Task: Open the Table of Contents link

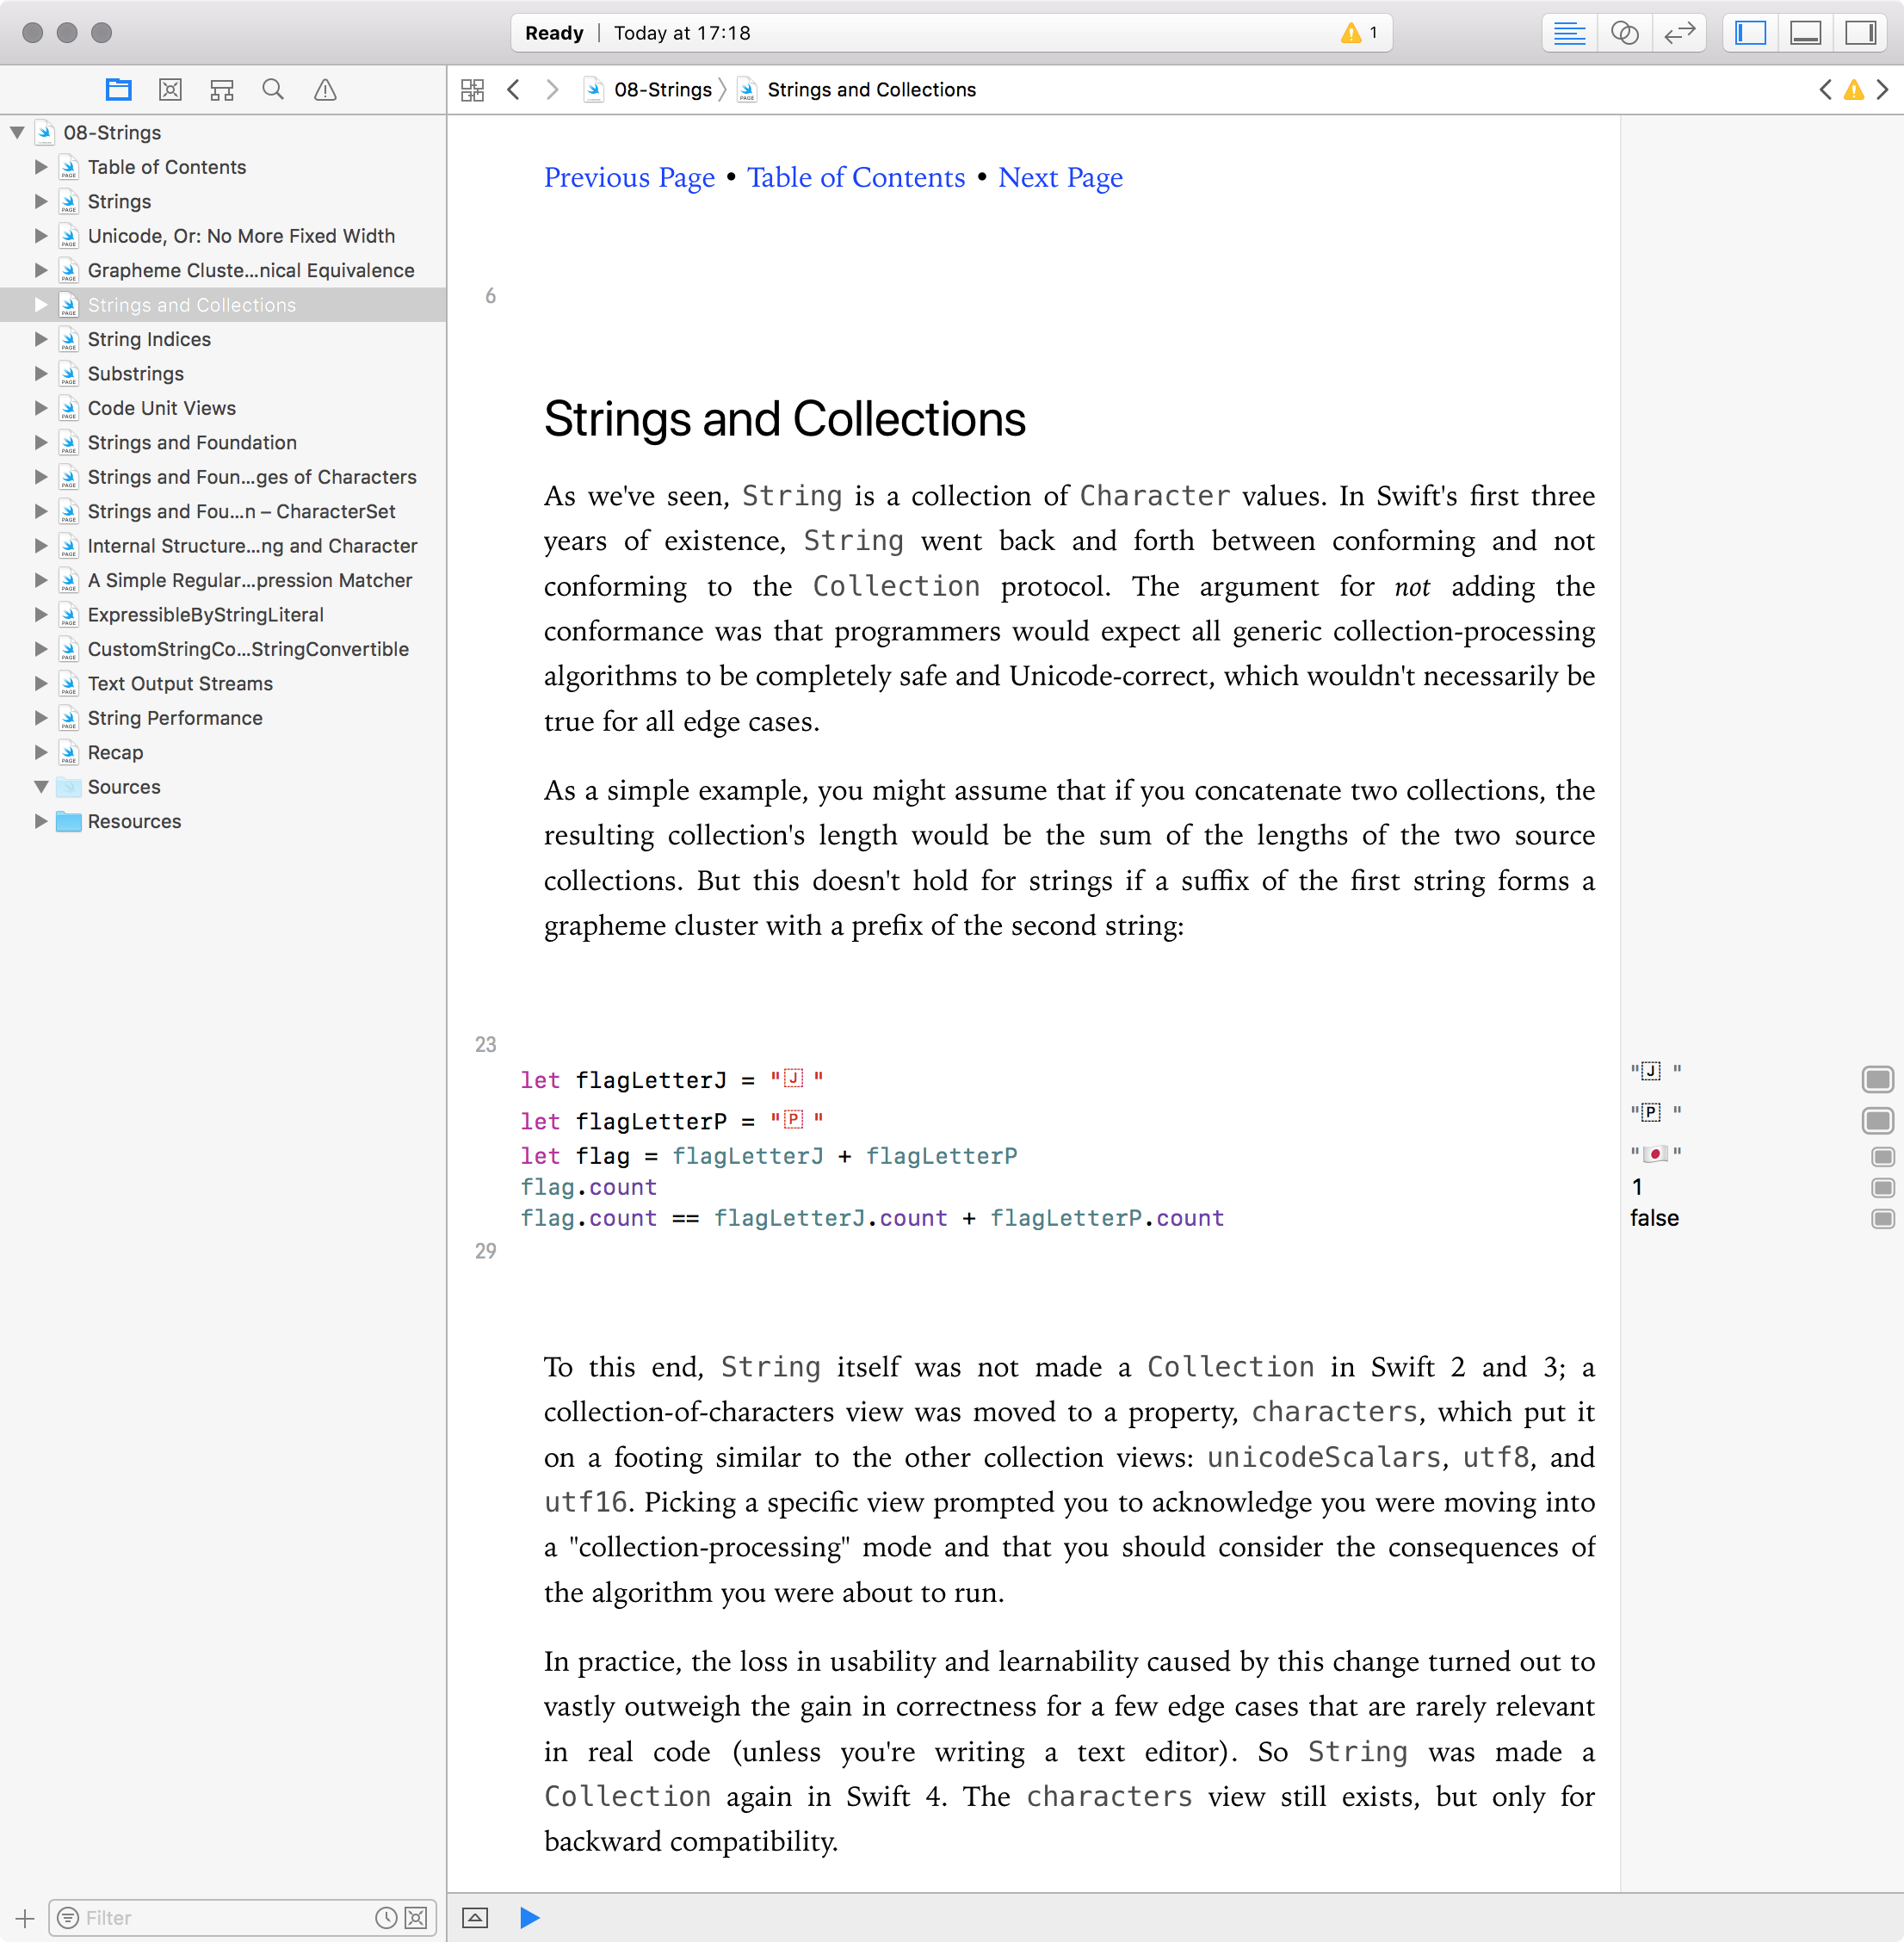Action: [856, 177]
